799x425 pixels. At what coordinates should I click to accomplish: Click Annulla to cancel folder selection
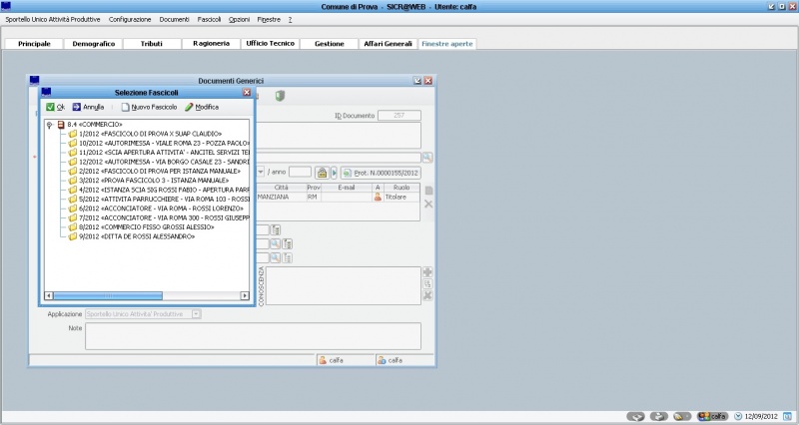click(88, 107)
